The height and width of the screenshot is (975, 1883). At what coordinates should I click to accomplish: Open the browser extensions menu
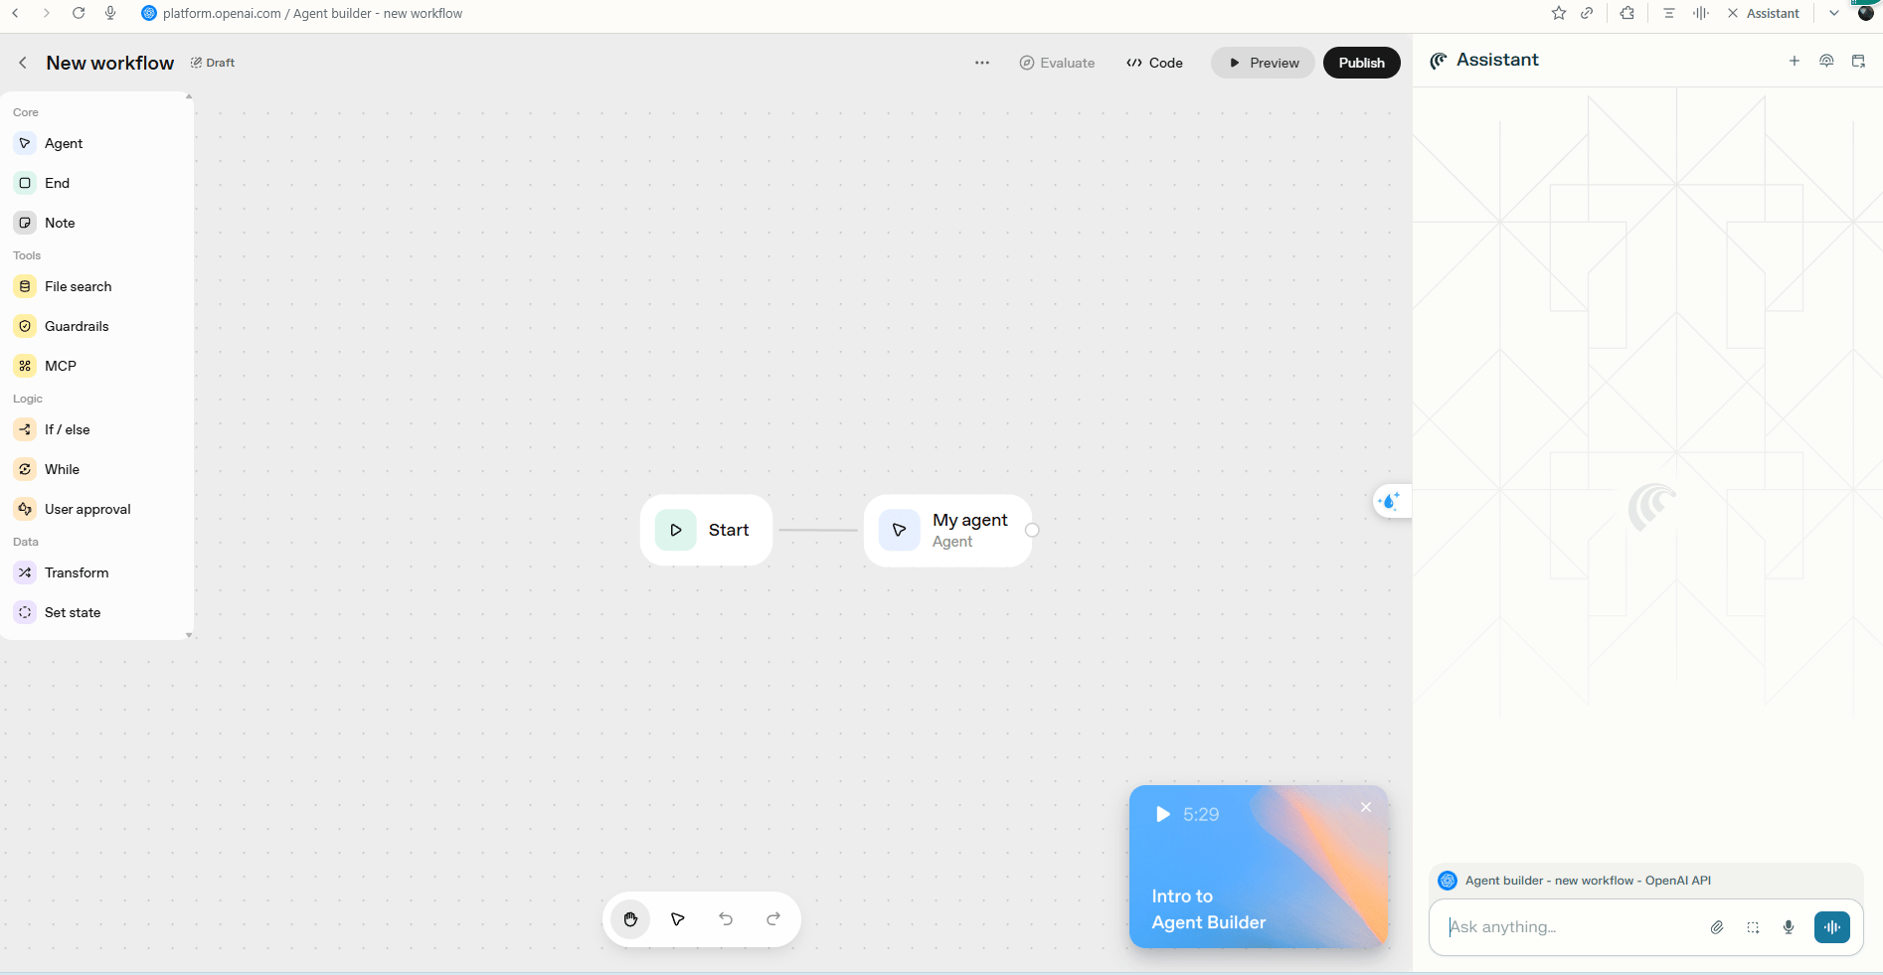(1627, 13)
